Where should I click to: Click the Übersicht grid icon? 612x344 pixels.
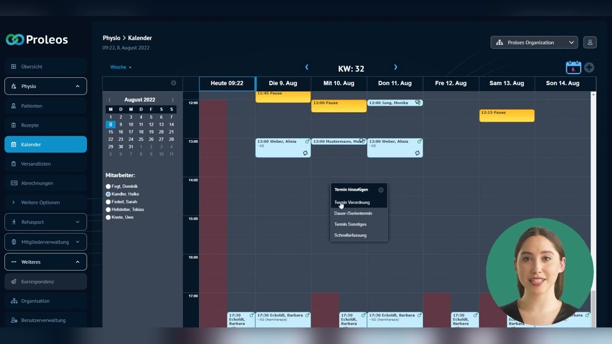[13, 67]
